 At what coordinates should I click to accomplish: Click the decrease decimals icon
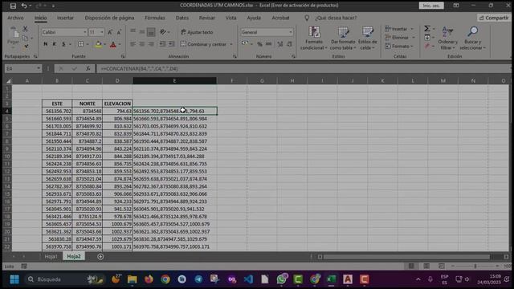click(289, 44)
